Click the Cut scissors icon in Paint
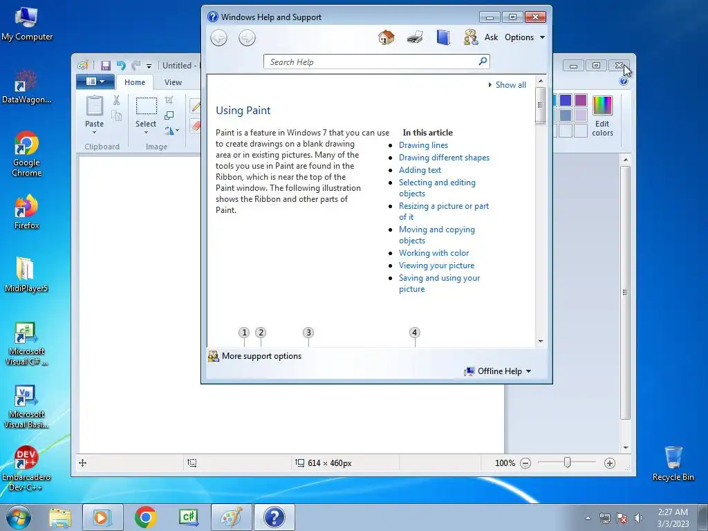 [116, 100]
